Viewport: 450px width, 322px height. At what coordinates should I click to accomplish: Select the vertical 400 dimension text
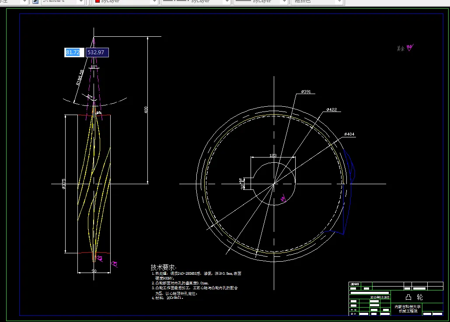coord(146,110)
